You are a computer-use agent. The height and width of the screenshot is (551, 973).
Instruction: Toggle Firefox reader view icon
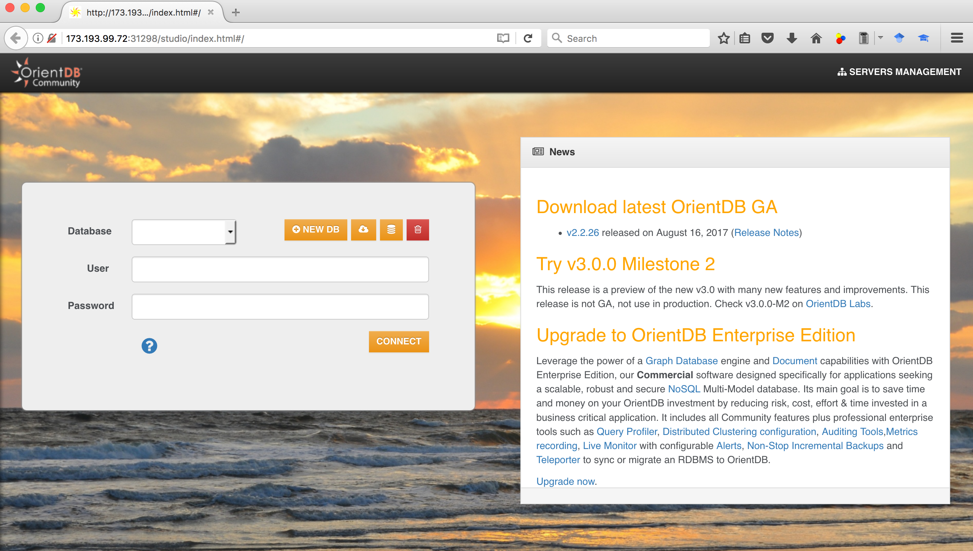click(x=503, y=38)
